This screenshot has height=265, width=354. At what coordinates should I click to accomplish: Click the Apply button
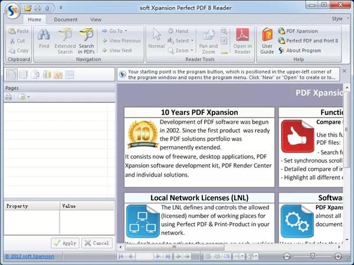(x=65, y=243)
